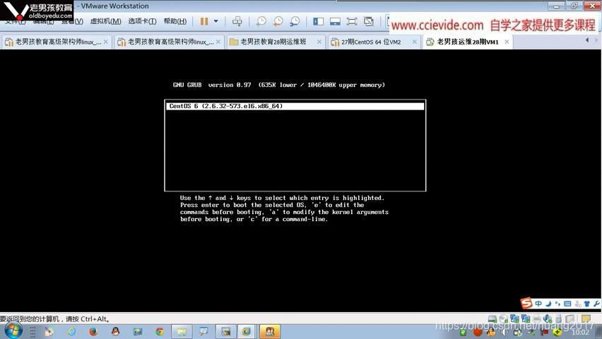Click the printer device status icon
This screenshot has width=602, height=339.
coord(537,319)
